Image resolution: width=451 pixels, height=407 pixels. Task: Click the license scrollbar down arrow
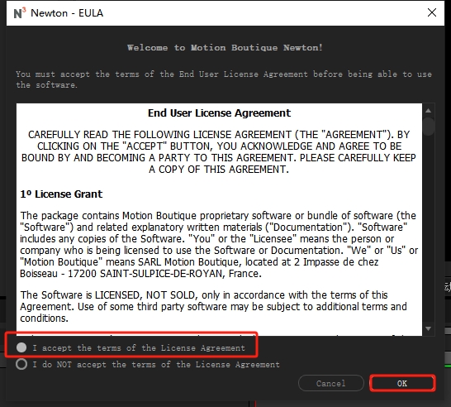[428, 328]
